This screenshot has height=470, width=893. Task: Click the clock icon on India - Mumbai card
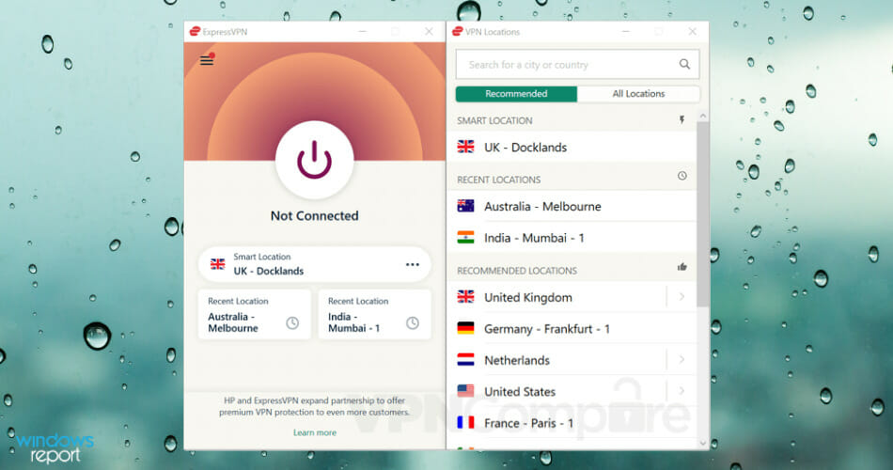coord(413,323)
